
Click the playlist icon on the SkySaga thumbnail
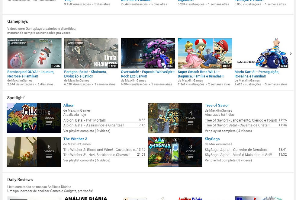point(191,157)
